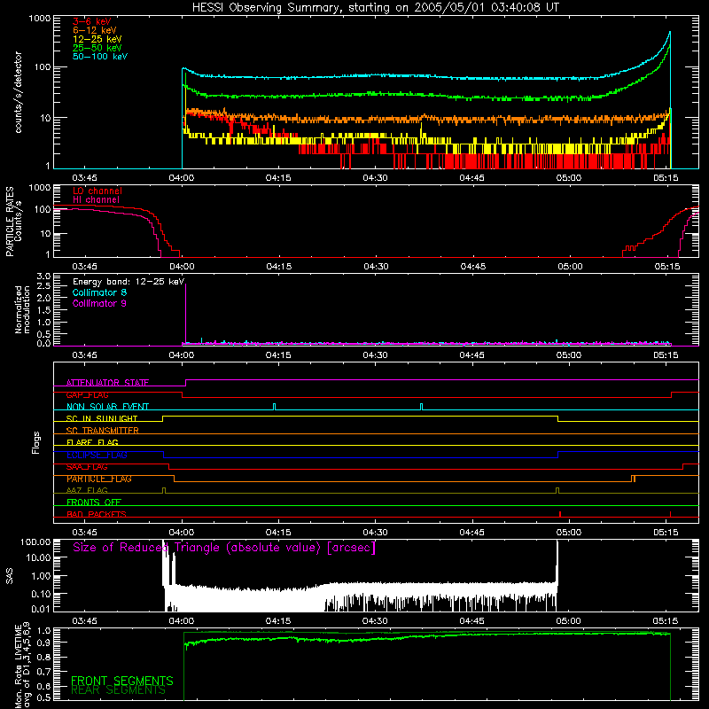Select the 3-6 keV legend label
The height and width of the screenshot is (709, 709).
coord(92,21)
